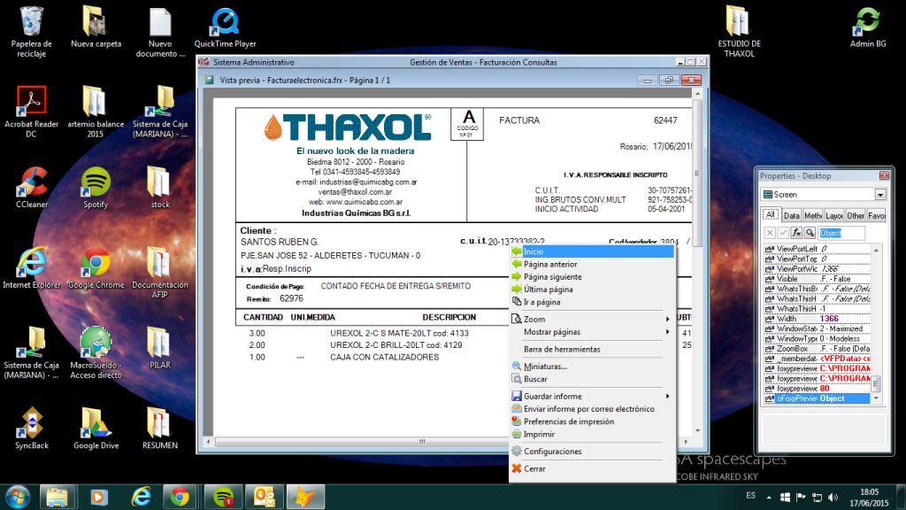Switch to the Methods tab in Properties

813,215
